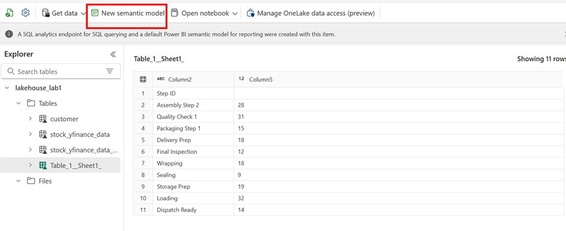This screenshot has height=231, width=566.
Task: Click the Sealing cell
Action: coord(193,175)
